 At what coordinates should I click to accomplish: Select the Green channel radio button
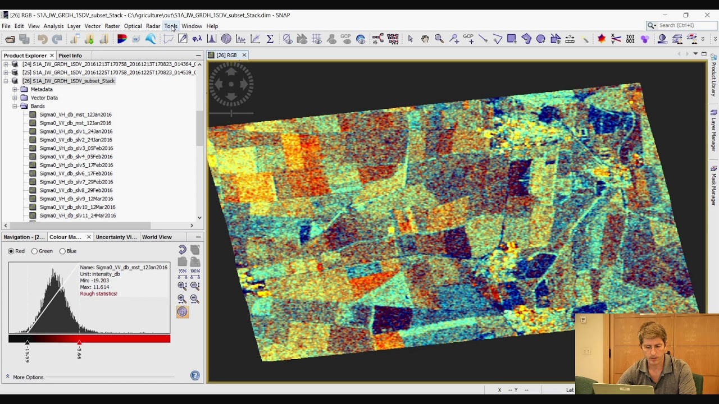[x=35, y=251]
